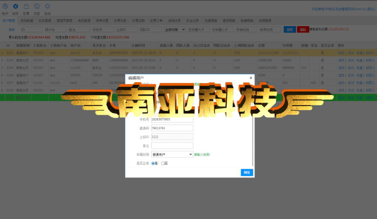Open the 用户 section icon
The height and width of the screenshot is (219, 377).
click(x=5, y=6)
